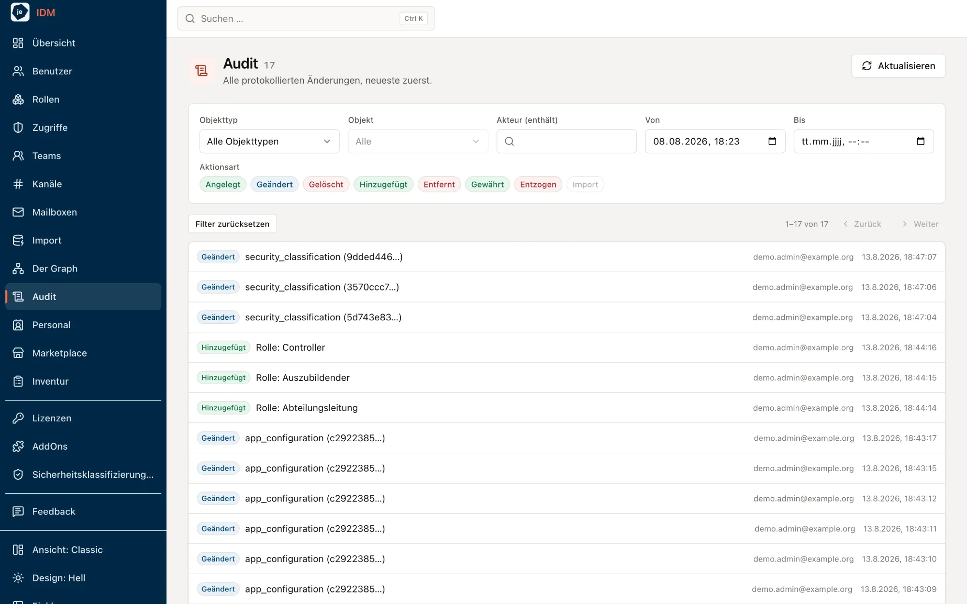Click the Zugriffe shield icon
Screen dimensions: 967x604
pos(18,128)
